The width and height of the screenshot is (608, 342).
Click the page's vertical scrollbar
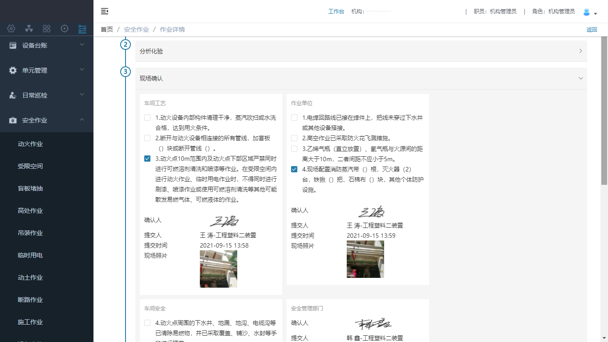coord(604,111)
